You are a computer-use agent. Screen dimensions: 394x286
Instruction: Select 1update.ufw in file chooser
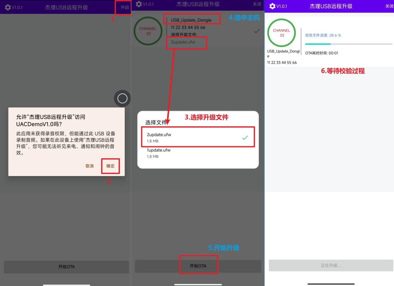point(198,153)
